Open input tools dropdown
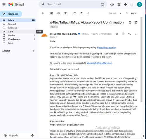 click(x=134, y=13)
